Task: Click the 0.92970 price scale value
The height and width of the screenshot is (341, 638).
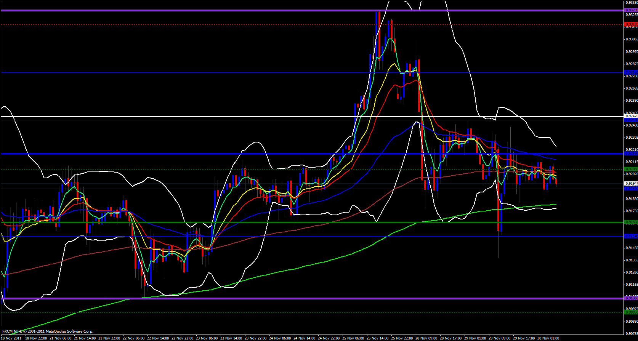Action: coord(632,51)
